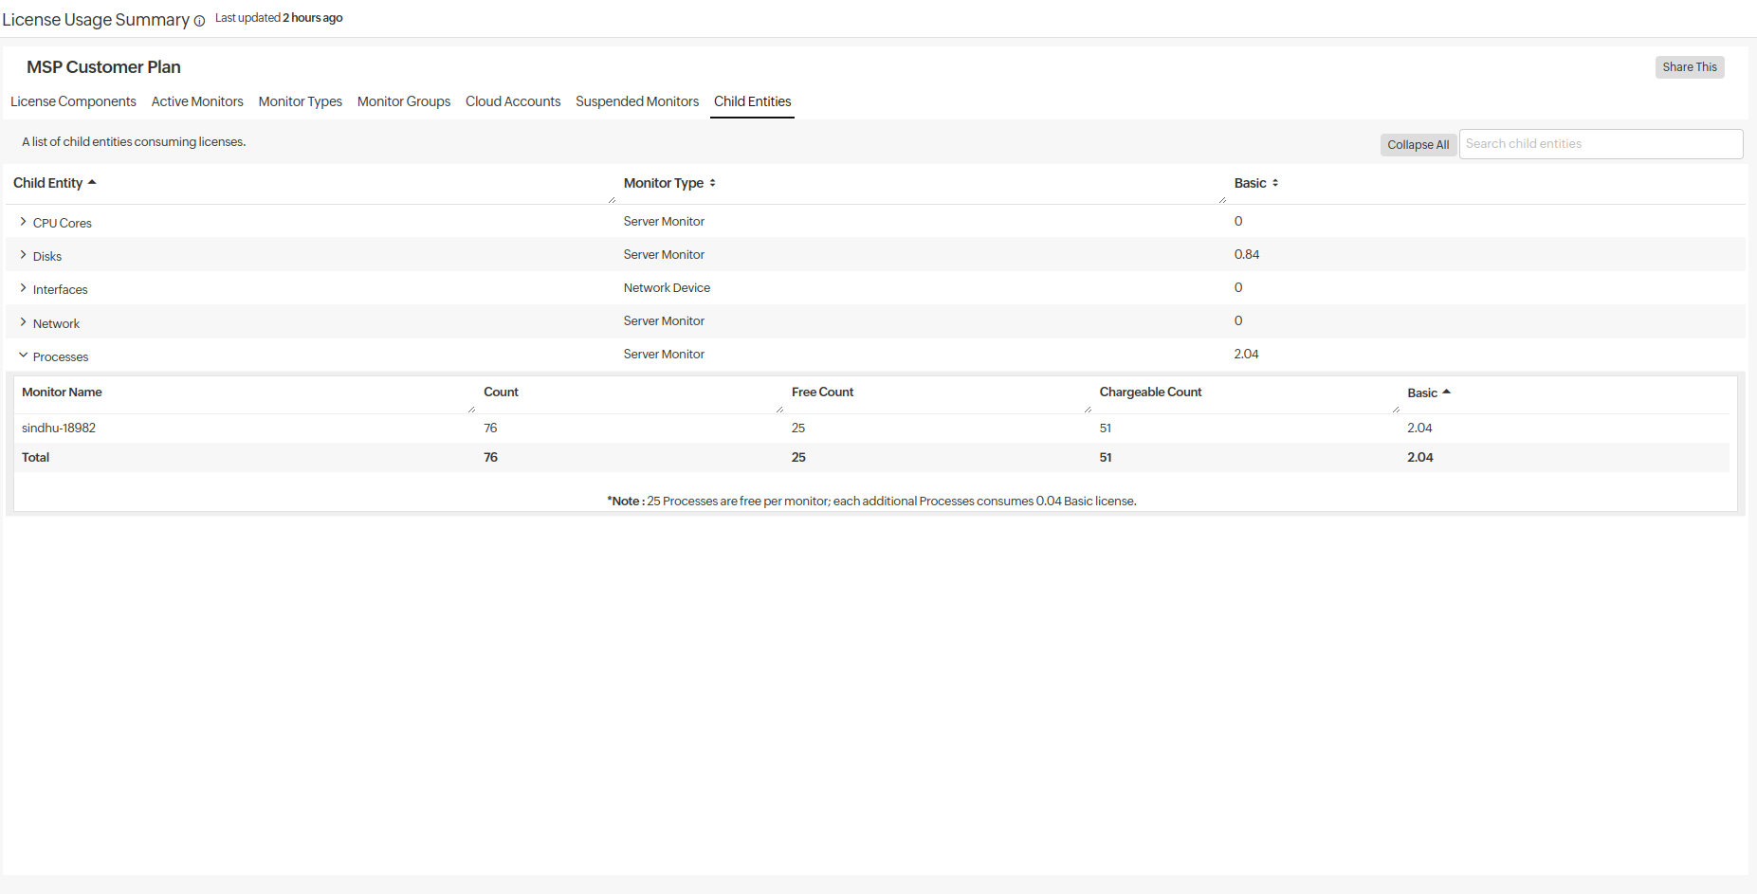
Task: Click sort arrow on nested Basic column
Action: 1446,392
